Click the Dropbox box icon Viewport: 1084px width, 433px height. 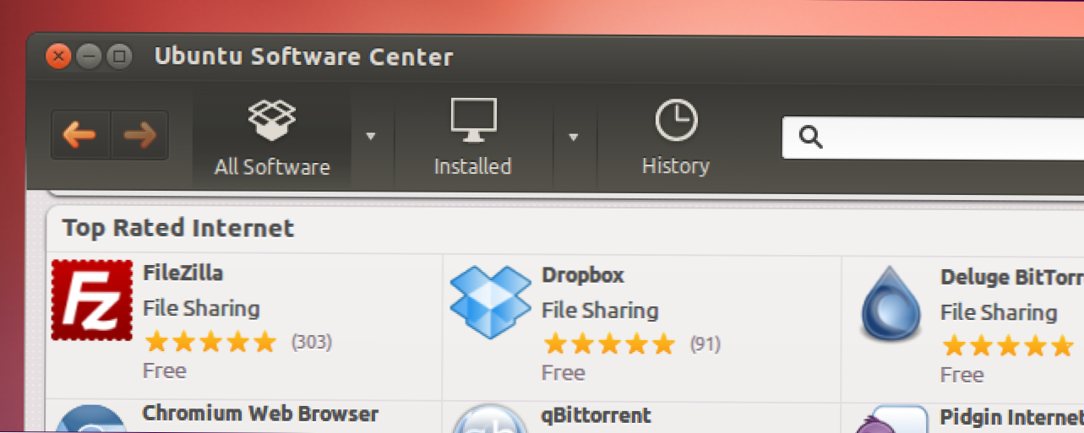pos(491,301)
